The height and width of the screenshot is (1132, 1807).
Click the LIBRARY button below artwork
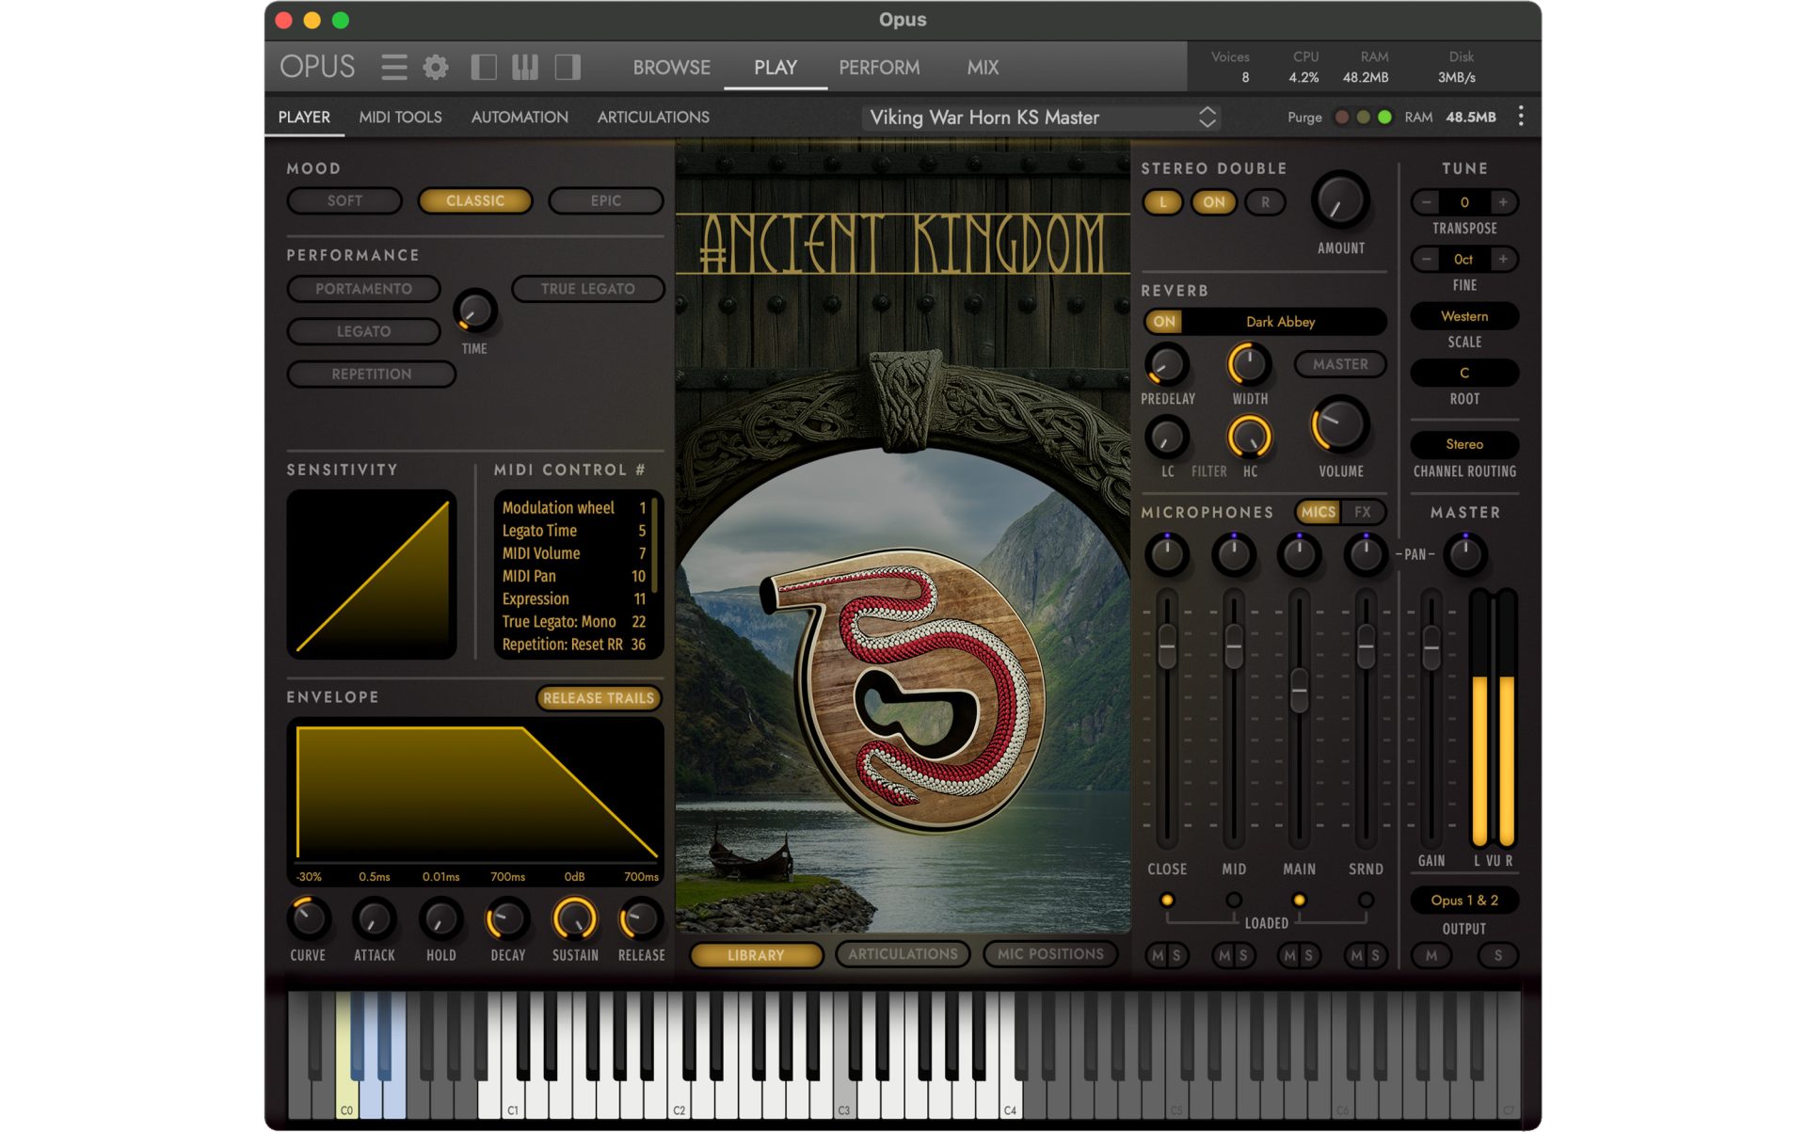point(756,955)
